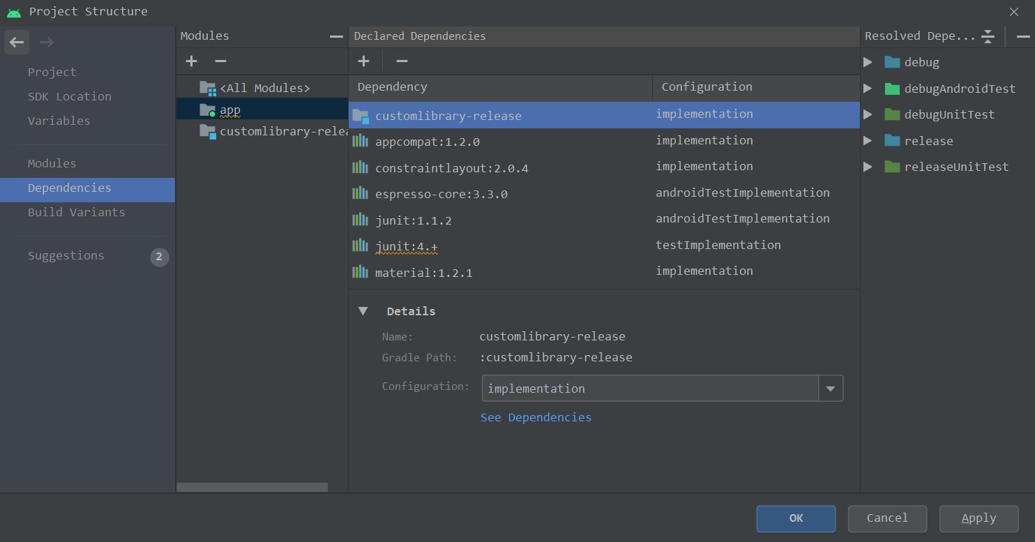The height and width of the screenshot is (542, 1035).
Task: Click the Modules panel horizontal scrollbar
Action: pos(252,487)
